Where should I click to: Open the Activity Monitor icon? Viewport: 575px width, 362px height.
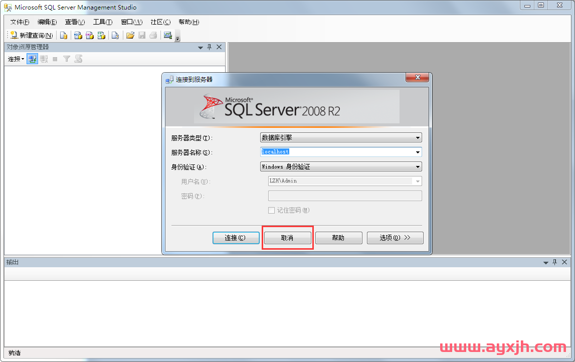click(168, 35)
